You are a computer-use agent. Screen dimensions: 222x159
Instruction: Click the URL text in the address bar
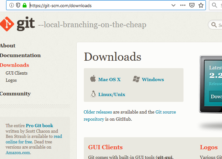pos(61,6)
